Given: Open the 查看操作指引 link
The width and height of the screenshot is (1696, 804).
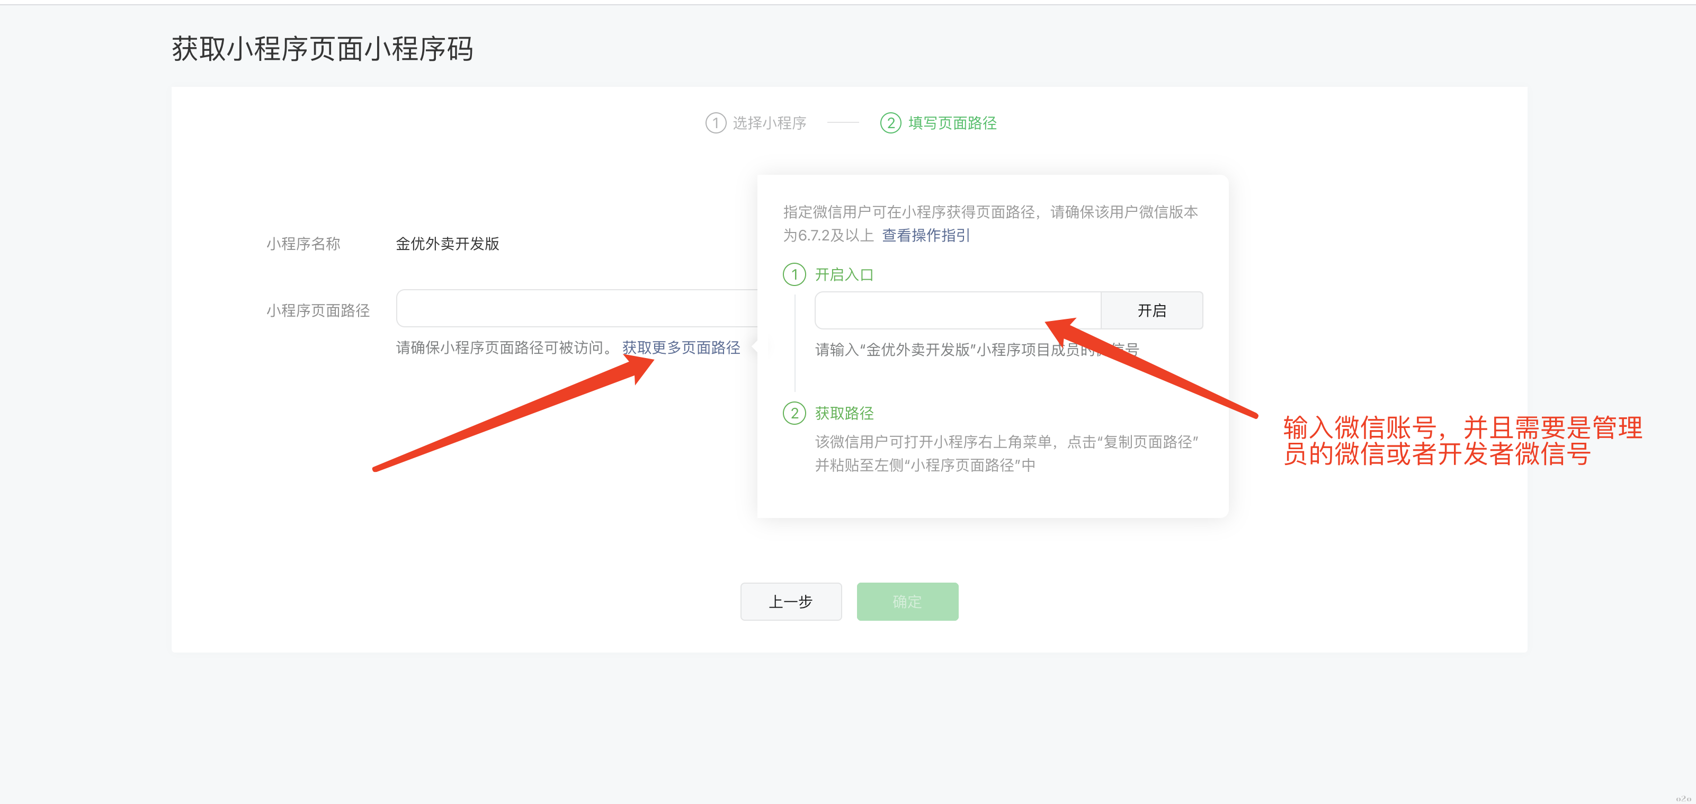Looking at the screenshot, I should point(926,235).
